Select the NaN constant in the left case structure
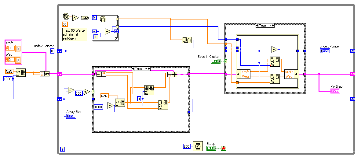This screenshot has height=161, width=361. coord(105,95)
